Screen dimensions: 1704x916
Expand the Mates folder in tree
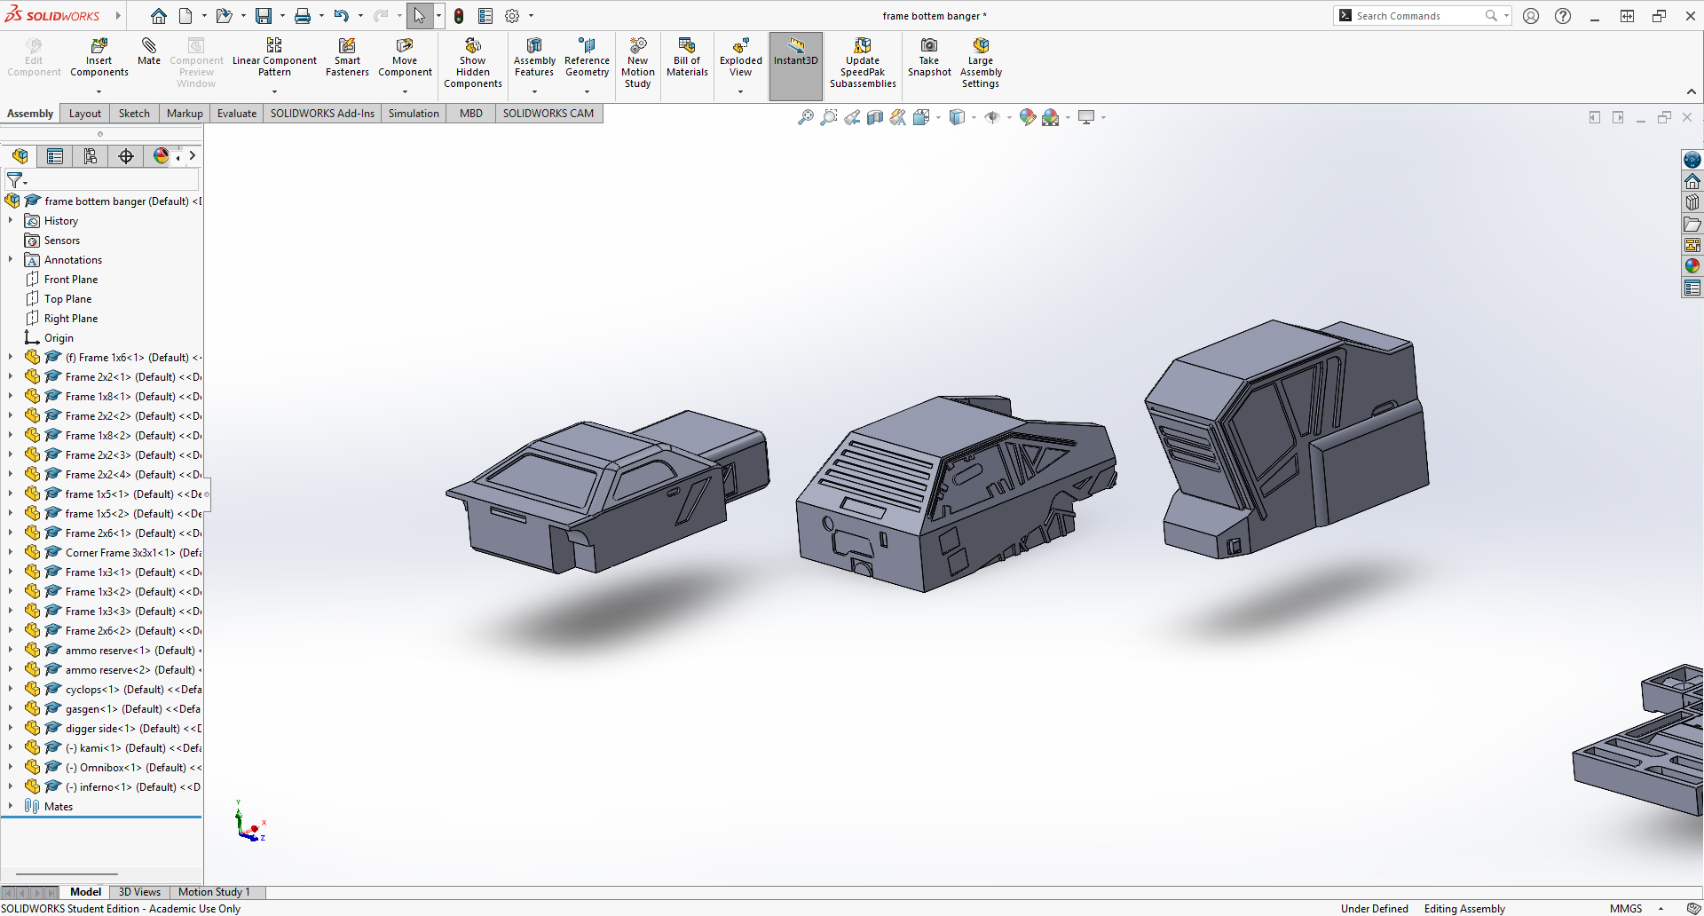pos(11,806)
